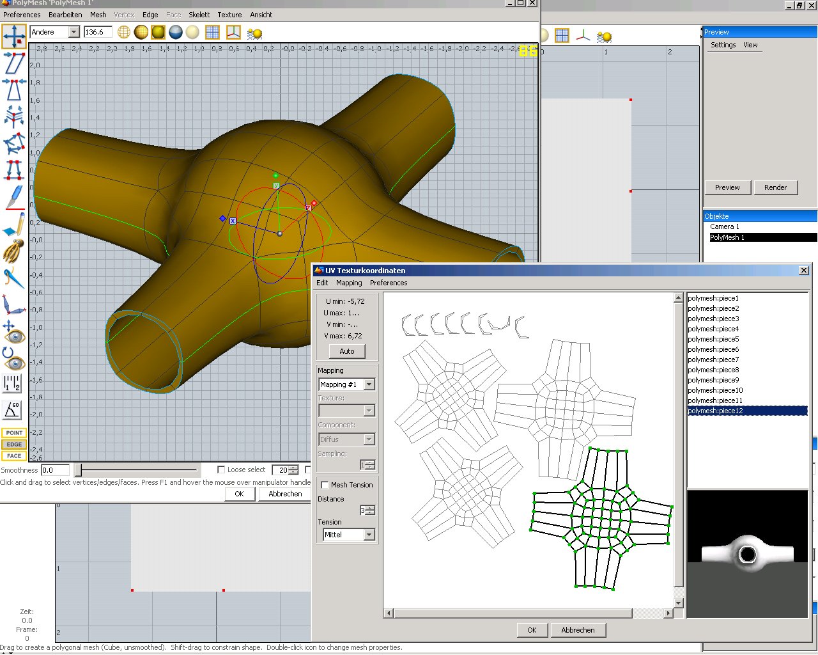This screenshot has width=818, height=655.
Task: Select Camera 1 in Objekte list
Action: (x=725, y=226)
